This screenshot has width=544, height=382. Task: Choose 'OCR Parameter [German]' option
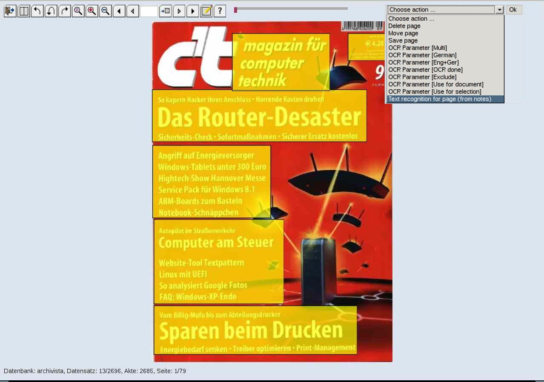click(445, 55)
